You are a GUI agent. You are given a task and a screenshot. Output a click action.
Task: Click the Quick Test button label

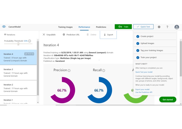pyautogui.click(x=145, y=27)
